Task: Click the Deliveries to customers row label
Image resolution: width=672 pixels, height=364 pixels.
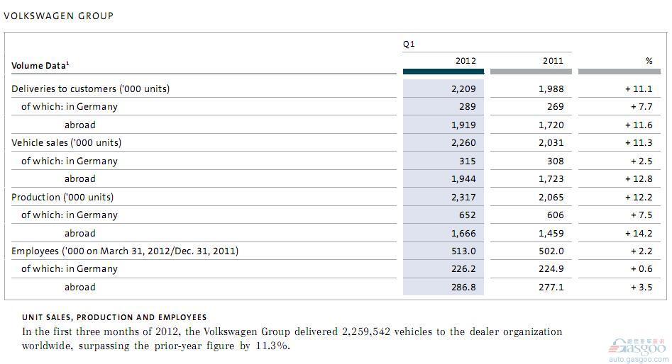Action: pos(90,89)
